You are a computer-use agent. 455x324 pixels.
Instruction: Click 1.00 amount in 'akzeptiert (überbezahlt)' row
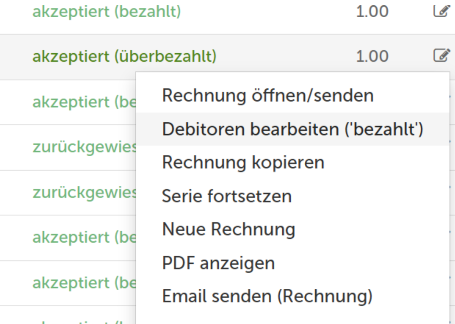click(x=372, y=56)
